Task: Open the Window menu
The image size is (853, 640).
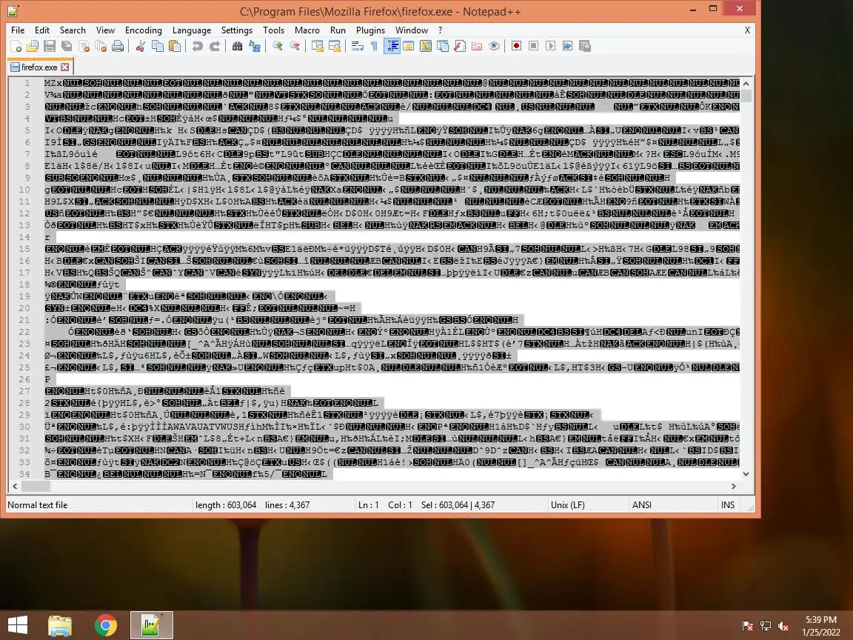Action: (411, 30)
